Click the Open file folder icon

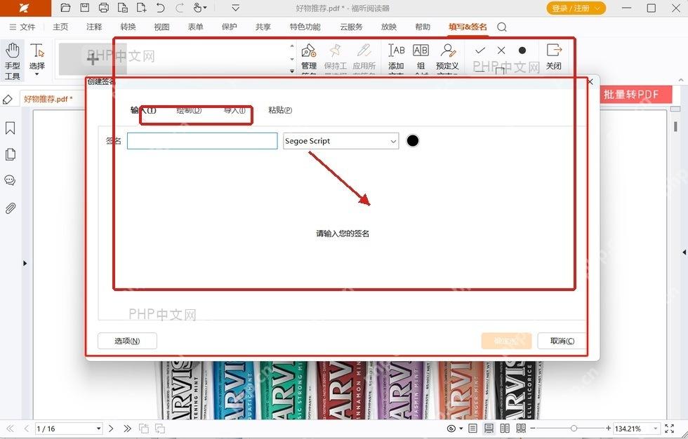(65, 8)
